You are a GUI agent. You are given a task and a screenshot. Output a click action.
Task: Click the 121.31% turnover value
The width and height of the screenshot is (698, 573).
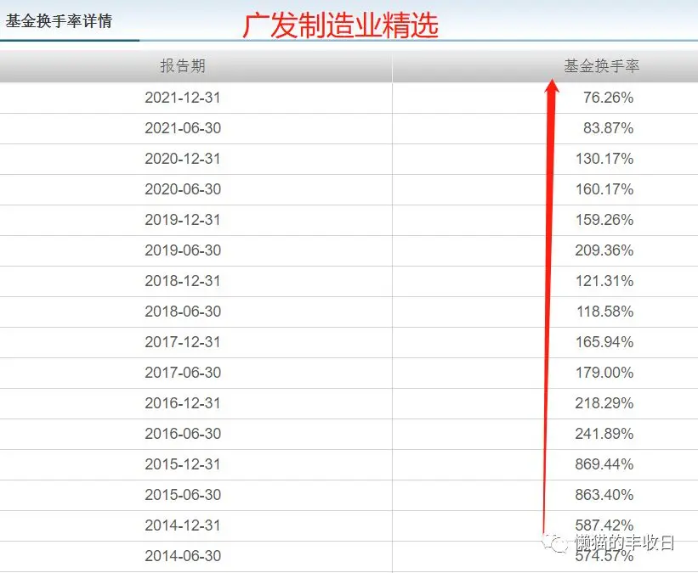point(604,281)
